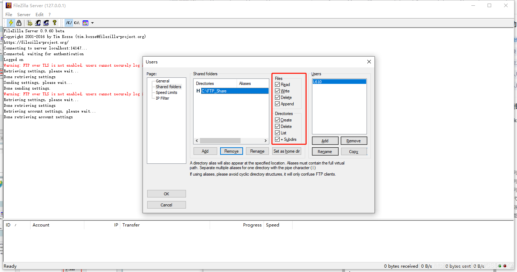The height and width of the screenshot is (272, 517).
Task: Toggle the lightning bolt connection icon
Action: coord(11,23)
